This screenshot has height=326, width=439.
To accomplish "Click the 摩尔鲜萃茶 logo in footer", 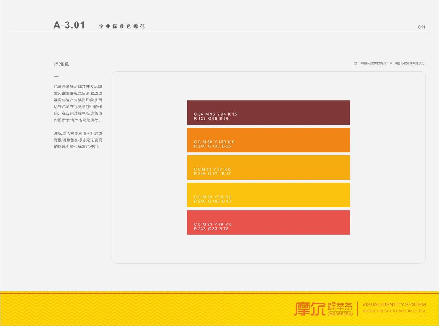I will pos(323,309).
